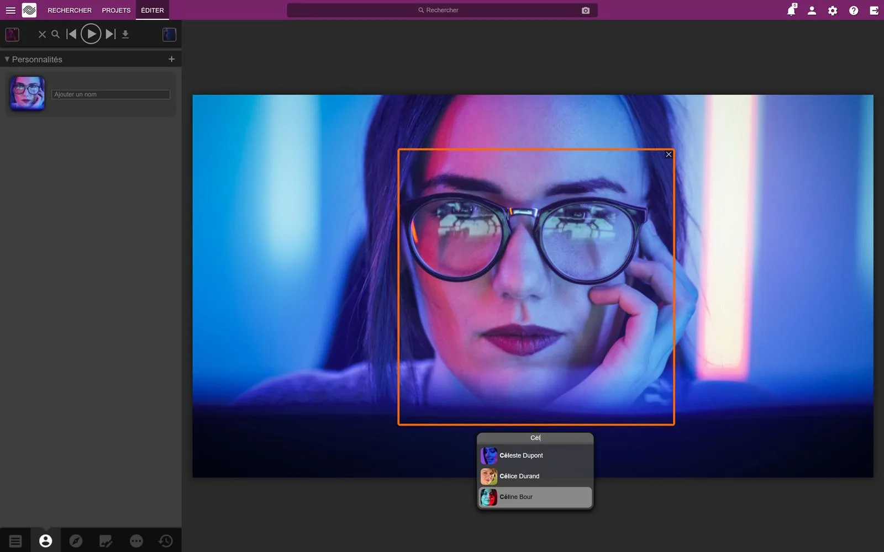Choose Céleste Dupont suggestion
The height and width of the screenshot is (552, 884).
point(535,455)
